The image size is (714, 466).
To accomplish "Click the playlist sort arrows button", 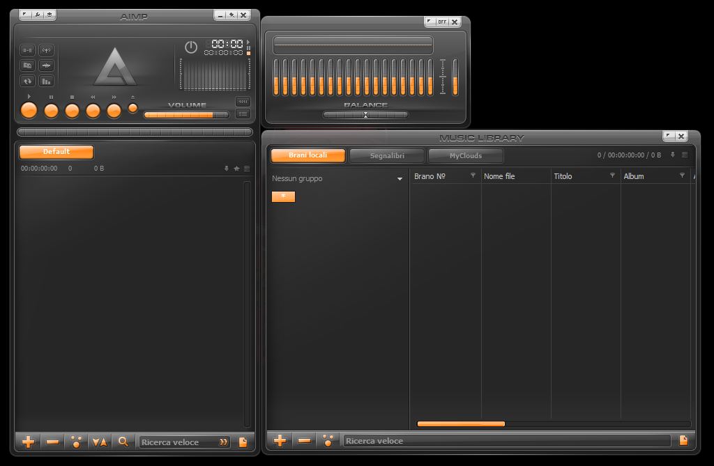I will click(x=100, y=442).
